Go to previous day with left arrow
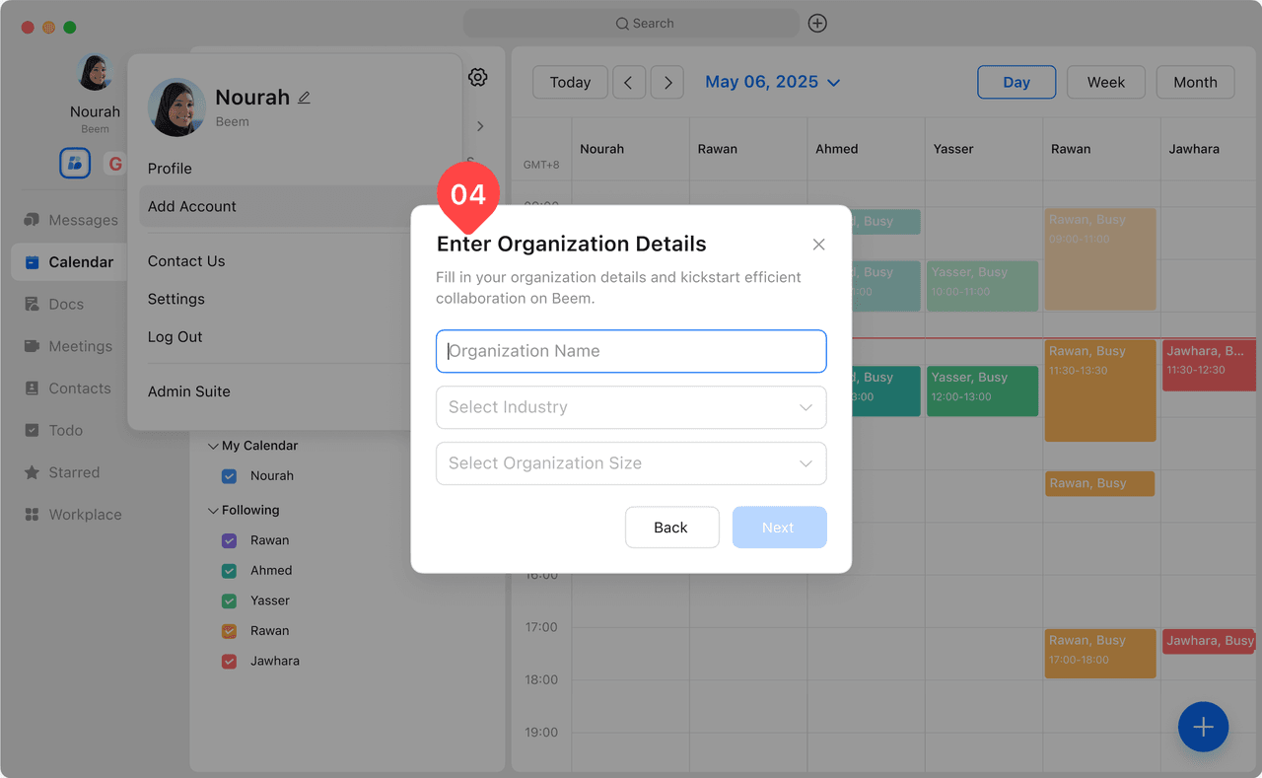 click(x=629, y=83)
